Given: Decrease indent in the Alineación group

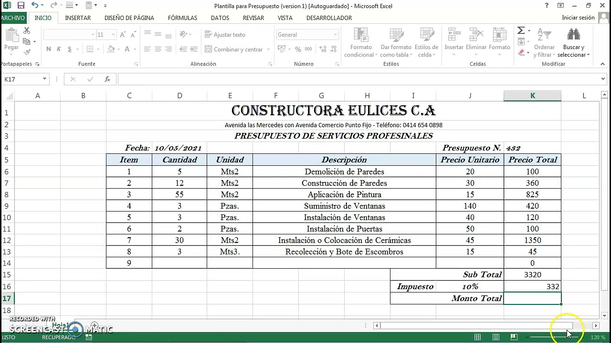Looking at the screenshot, I should pos(183,49).
